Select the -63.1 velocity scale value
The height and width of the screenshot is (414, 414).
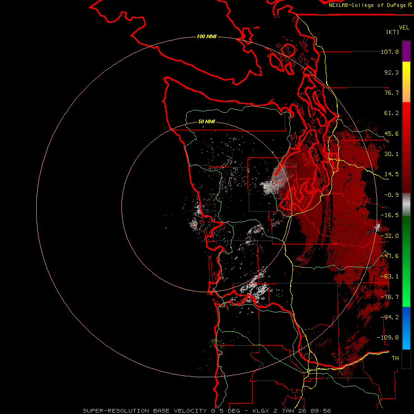(390, 276)
